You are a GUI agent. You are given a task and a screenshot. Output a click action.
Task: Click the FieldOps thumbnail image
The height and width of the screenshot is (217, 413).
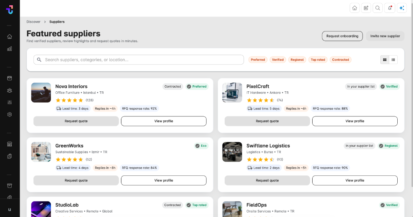tap(232, 209)
